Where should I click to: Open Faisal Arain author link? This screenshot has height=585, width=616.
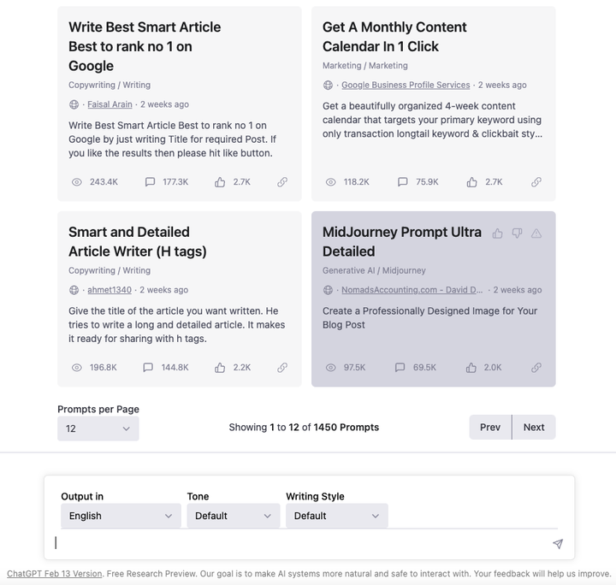click(110, 104)
